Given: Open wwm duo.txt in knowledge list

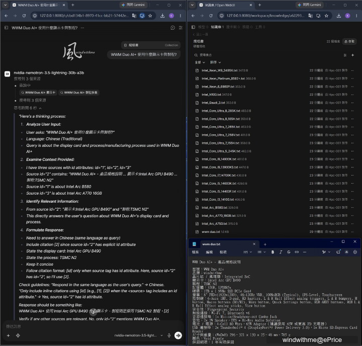Looking at the screenshot, I should coord(275,232).
